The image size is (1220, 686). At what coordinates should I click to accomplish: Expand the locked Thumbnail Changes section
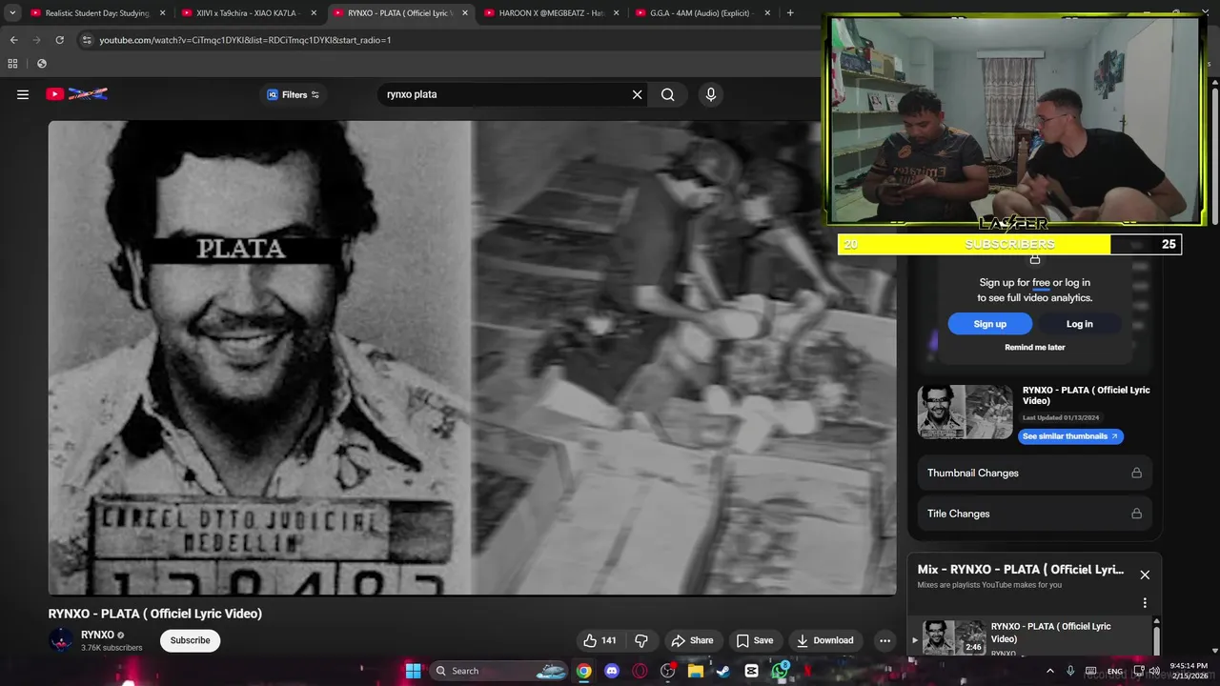[1034, 473]
